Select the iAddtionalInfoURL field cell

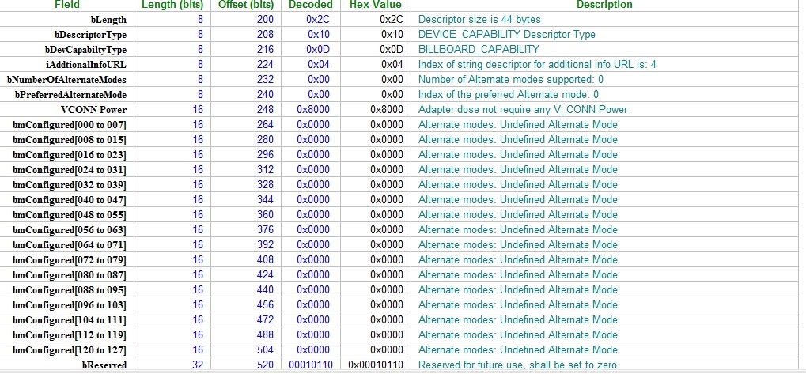[66, 65]
